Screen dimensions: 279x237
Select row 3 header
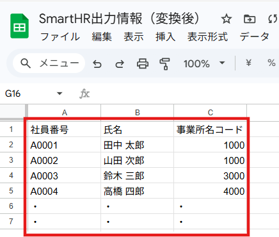tap(11, 160)
